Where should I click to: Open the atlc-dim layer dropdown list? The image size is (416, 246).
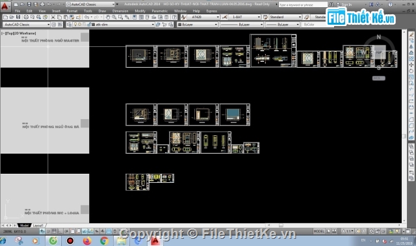pyautogui.click(x=123, y=25)
